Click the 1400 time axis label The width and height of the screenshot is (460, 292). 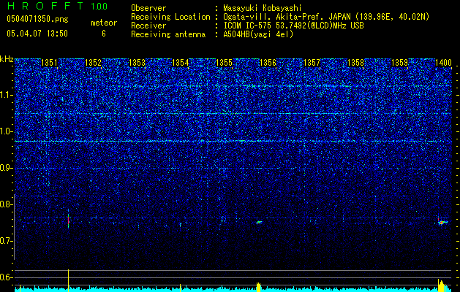tap(443, 63)
